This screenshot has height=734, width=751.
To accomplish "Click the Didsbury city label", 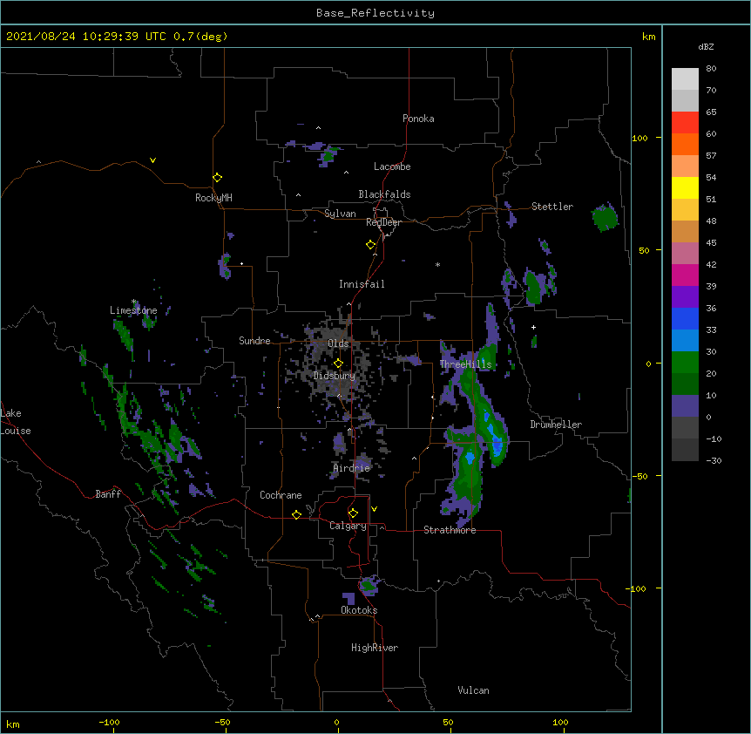I will click(335, 376).
